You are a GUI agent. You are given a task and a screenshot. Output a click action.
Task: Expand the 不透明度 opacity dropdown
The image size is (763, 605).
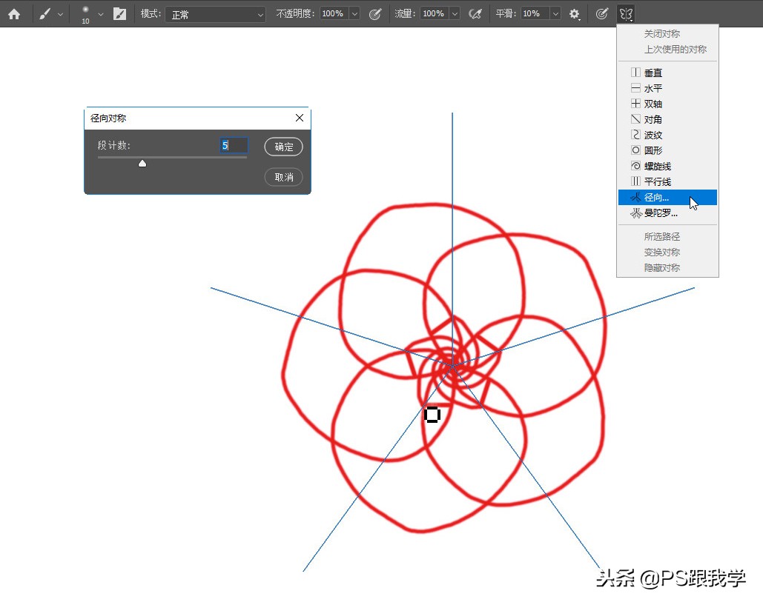coord(354,13)
